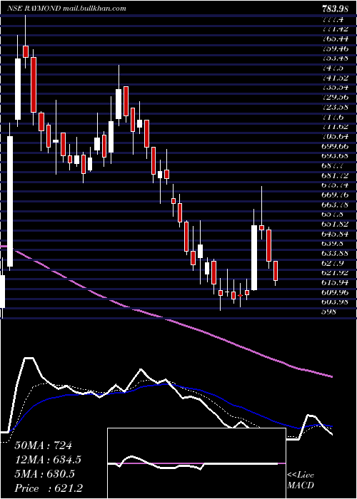The width and height of the screenshot is (357, 499).
Task: Click the '633.88' price axis label
Action: pos(336,253)
